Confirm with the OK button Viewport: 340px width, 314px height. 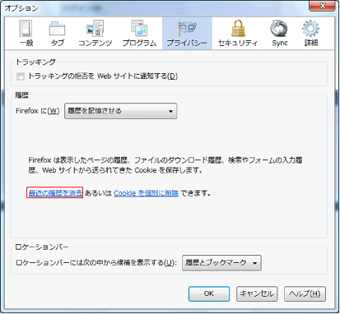209,293
